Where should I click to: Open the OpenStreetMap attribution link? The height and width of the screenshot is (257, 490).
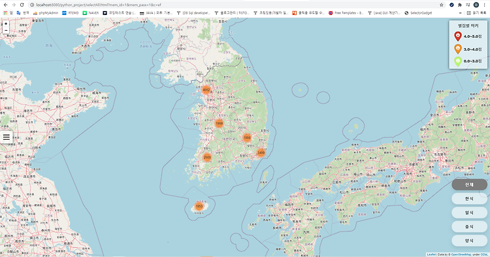click(461, 254)
